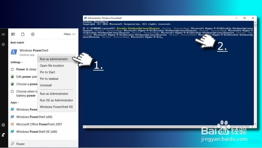Image resolution: width=262 pixels, height=148 pixels.
Task: Click the Edit power plan icon
Action: coord(12,77)
